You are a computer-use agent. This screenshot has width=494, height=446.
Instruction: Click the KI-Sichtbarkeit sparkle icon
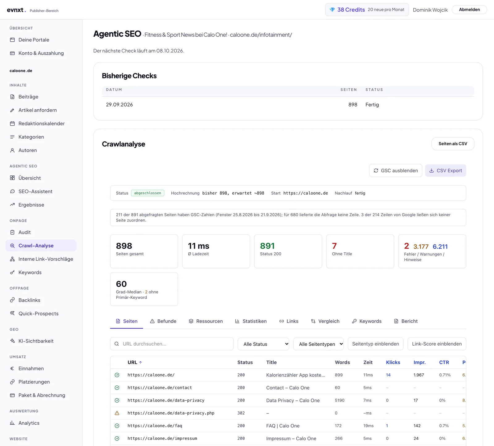(12, 341)
